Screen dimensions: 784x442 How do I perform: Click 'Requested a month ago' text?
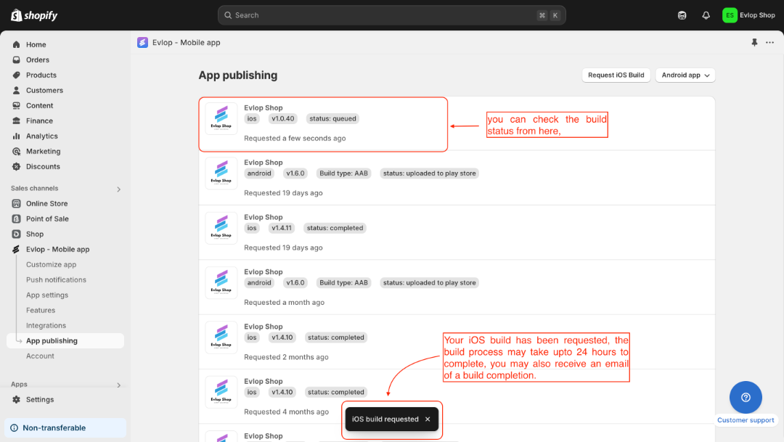tap(284, 303)
